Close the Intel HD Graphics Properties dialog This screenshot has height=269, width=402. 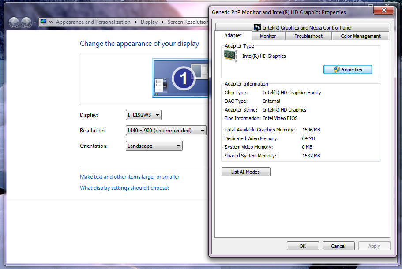383,10
